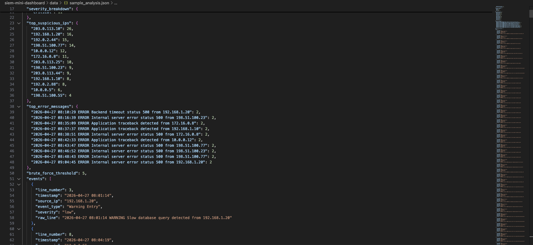Screen dimensions: 533x245
Task: Click the 08:10:29 Backend timeout error line
Action: click(115, 112)
